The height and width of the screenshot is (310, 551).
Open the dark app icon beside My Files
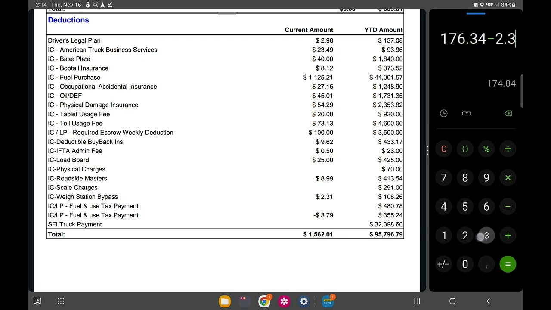[245, 301]
